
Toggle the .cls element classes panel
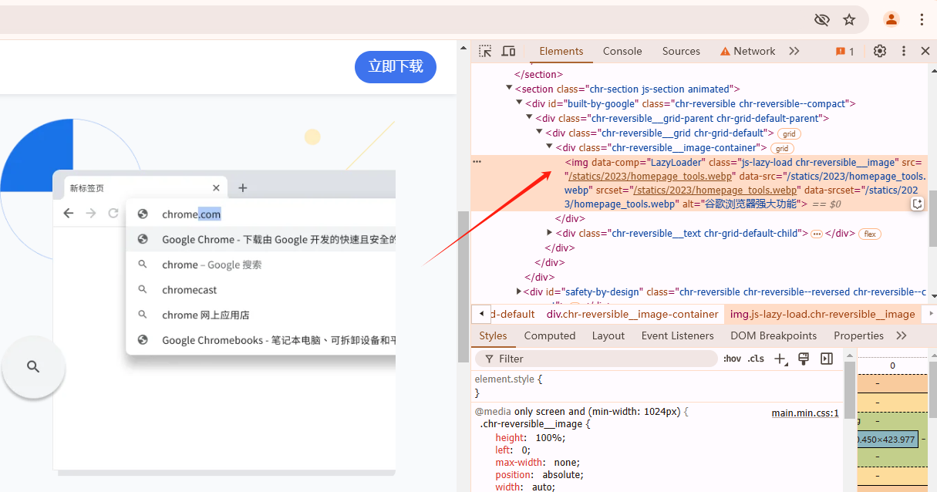click(756, 359)
